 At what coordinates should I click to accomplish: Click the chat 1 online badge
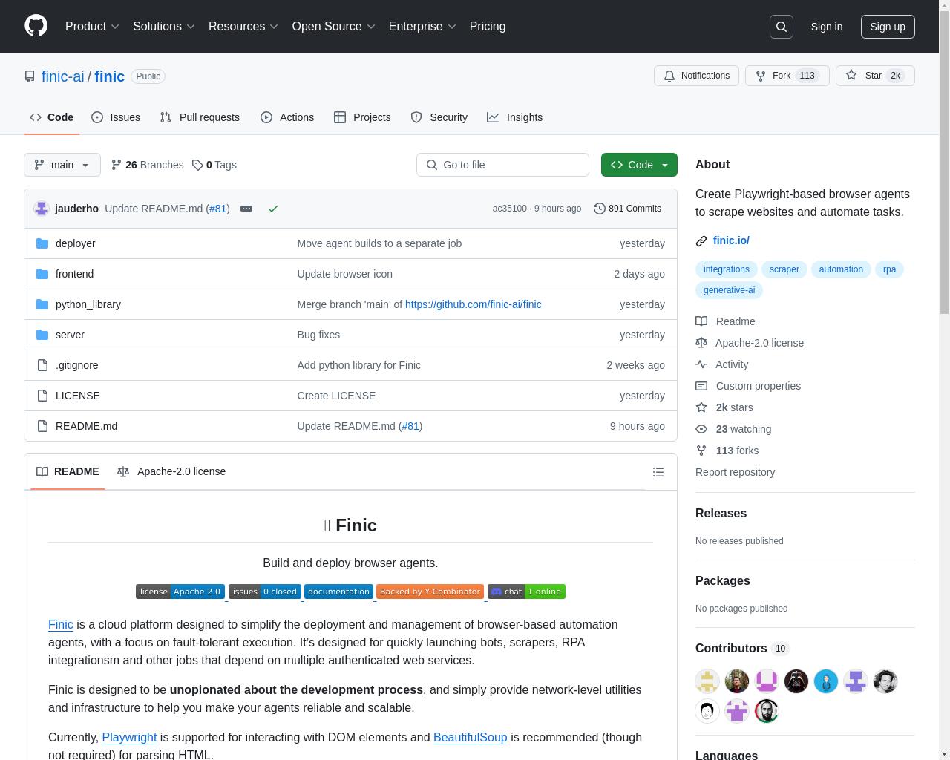click(526, 592)
